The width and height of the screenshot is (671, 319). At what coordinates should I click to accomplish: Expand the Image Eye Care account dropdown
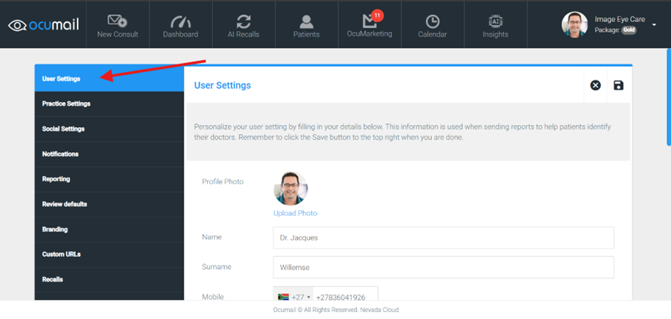[654, 25]
